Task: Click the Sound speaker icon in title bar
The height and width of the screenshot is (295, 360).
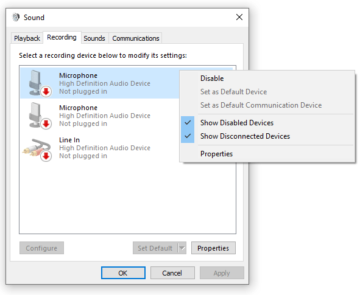Action: tap(16, 18)
